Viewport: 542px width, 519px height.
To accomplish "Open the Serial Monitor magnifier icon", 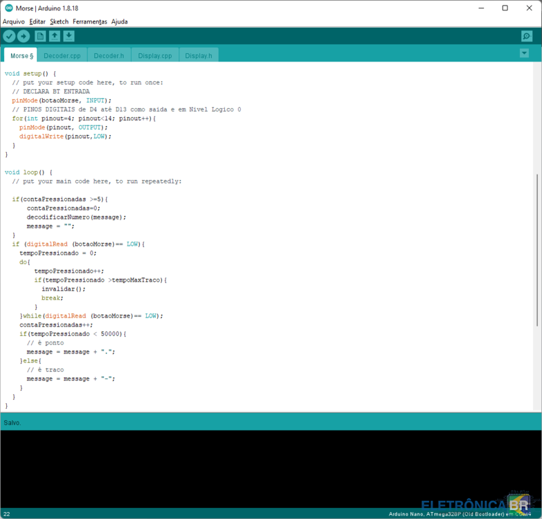I will [527, 36].
